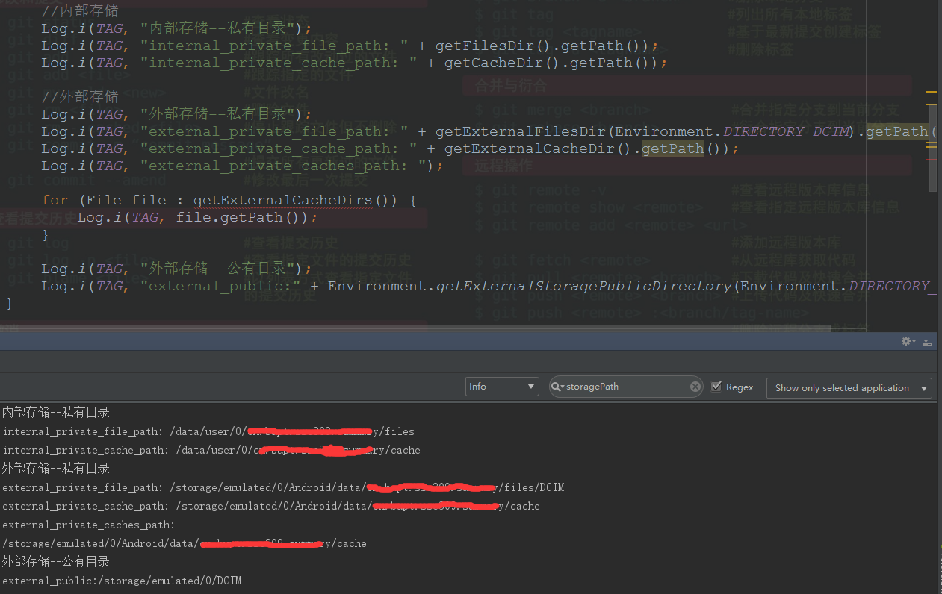
Task: Click logcat line external_private_file_path ending files/DCIM
Action: [x=283, y=487]
